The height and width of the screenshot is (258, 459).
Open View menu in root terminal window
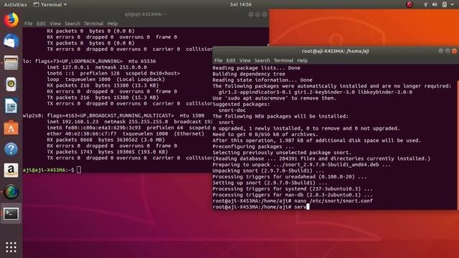[x=245, y=60]
